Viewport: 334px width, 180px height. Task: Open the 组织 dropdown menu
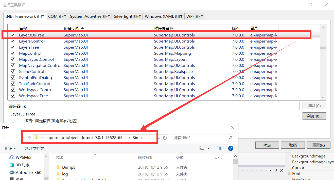pos(10,148)
